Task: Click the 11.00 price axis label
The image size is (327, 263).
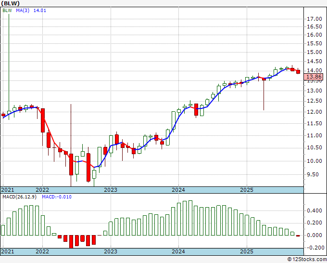Action: (x=314, y=135)
